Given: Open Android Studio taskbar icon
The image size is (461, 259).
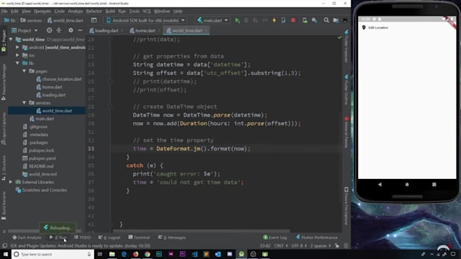Looking at the screenshot, I should [241, 254].
